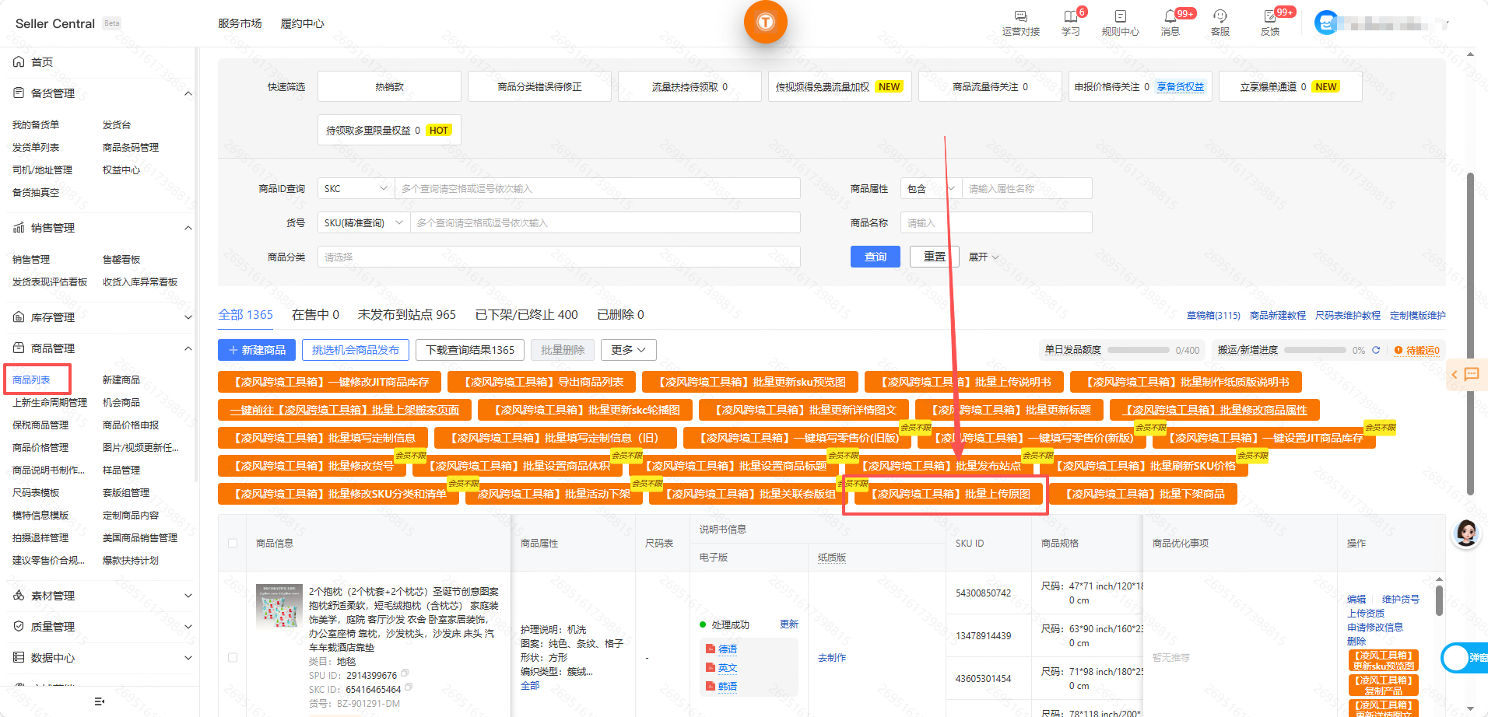Click the 首页 home icon in sidebar

pyautogui.click(x=19, y=61)
